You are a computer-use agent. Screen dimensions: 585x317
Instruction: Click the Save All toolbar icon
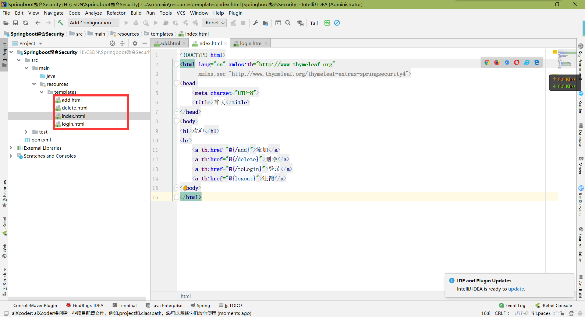16,23
